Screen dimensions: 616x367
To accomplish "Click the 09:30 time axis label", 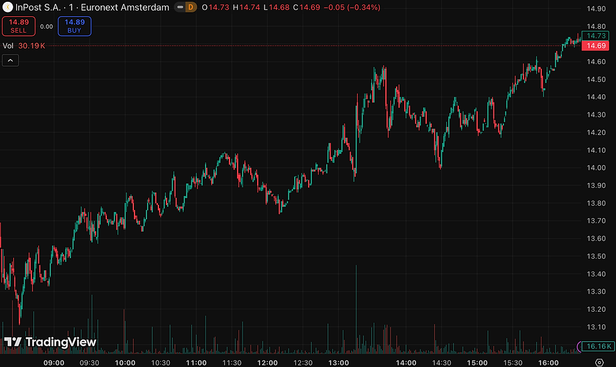I will pyautogui.click(x=89, y=363).
